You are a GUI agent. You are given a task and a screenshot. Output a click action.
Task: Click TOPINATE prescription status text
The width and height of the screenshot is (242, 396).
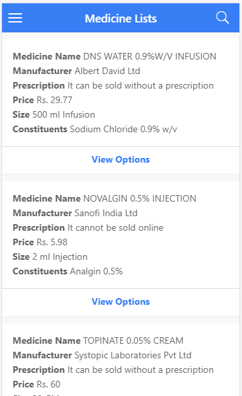(140, 370)
